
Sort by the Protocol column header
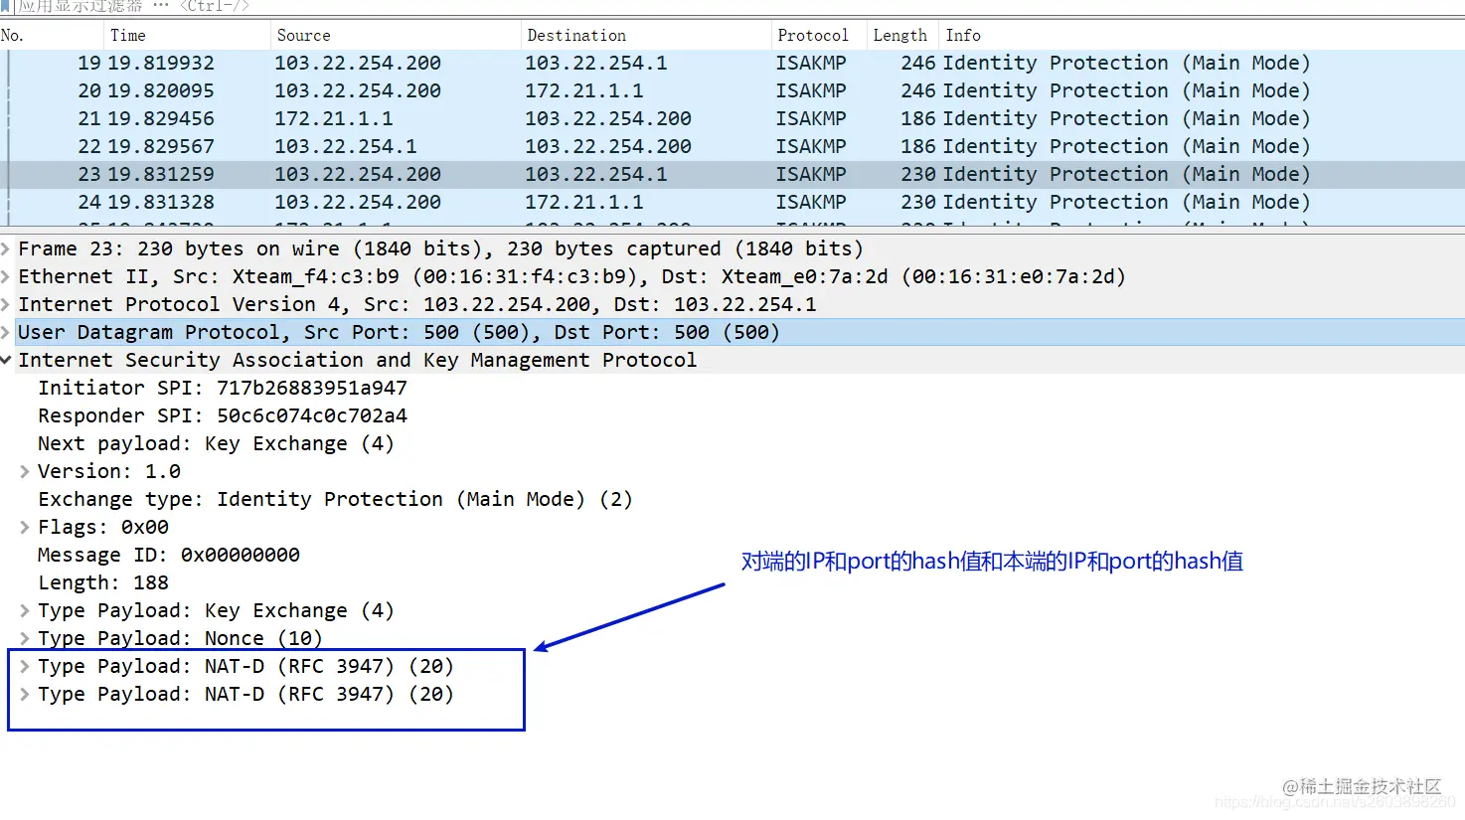(x=818, y=35)
